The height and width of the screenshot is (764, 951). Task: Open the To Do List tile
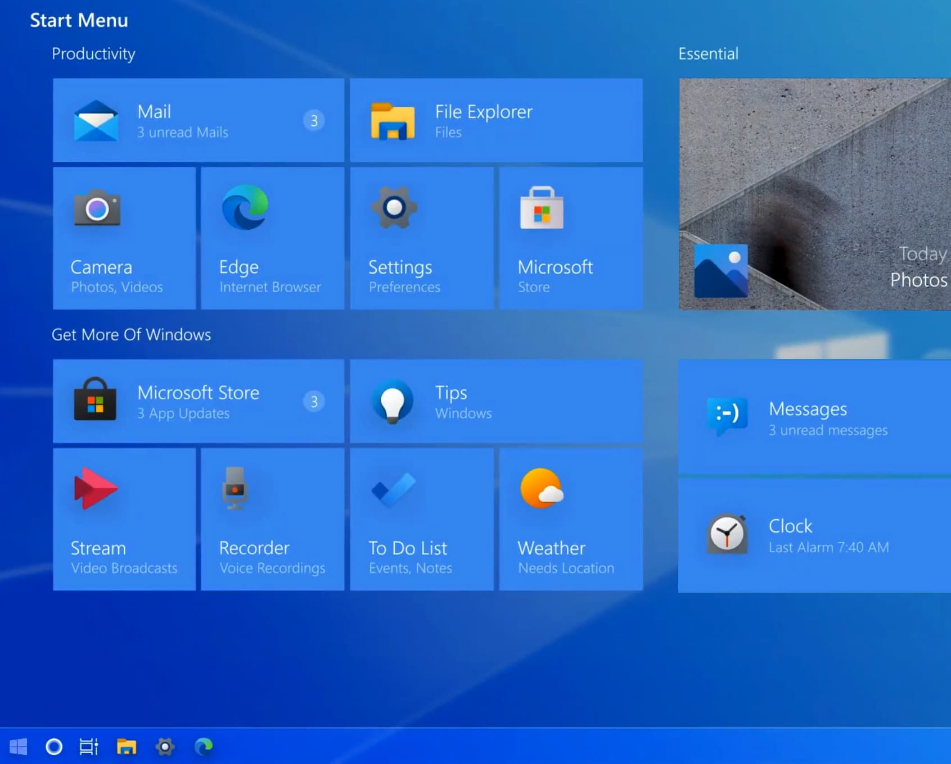(421, 519)
